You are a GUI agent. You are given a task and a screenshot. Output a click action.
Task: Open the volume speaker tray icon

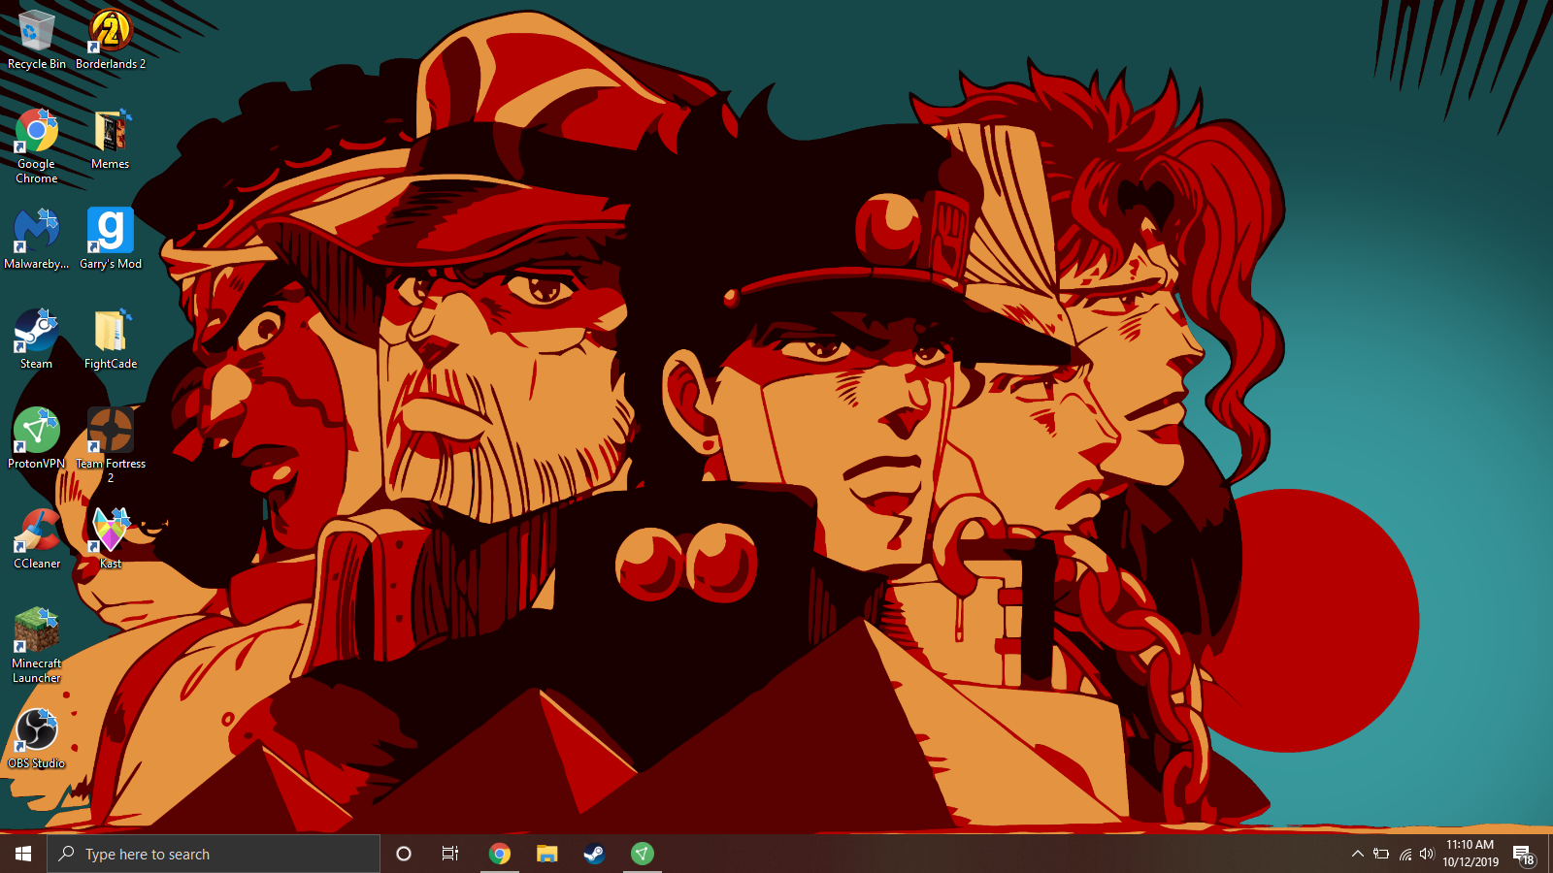(x=1427, y=854)
